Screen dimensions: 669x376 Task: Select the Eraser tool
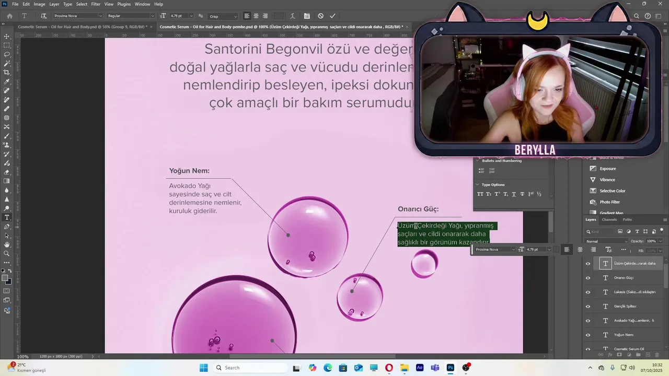[x=7, y=172]
